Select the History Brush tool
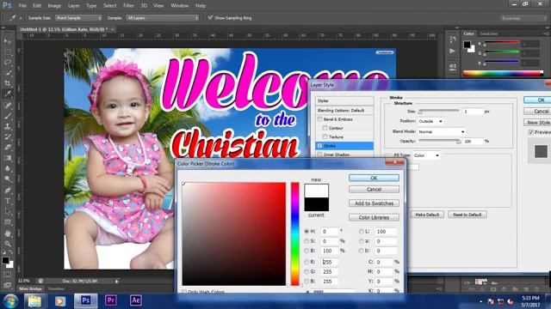The height and width of the screenshot is (309, 551). pos(8,137)
